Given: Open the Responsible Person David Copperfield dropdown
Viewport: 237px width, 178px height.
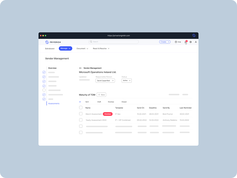Looking at the screenshot, I should 105,81.
